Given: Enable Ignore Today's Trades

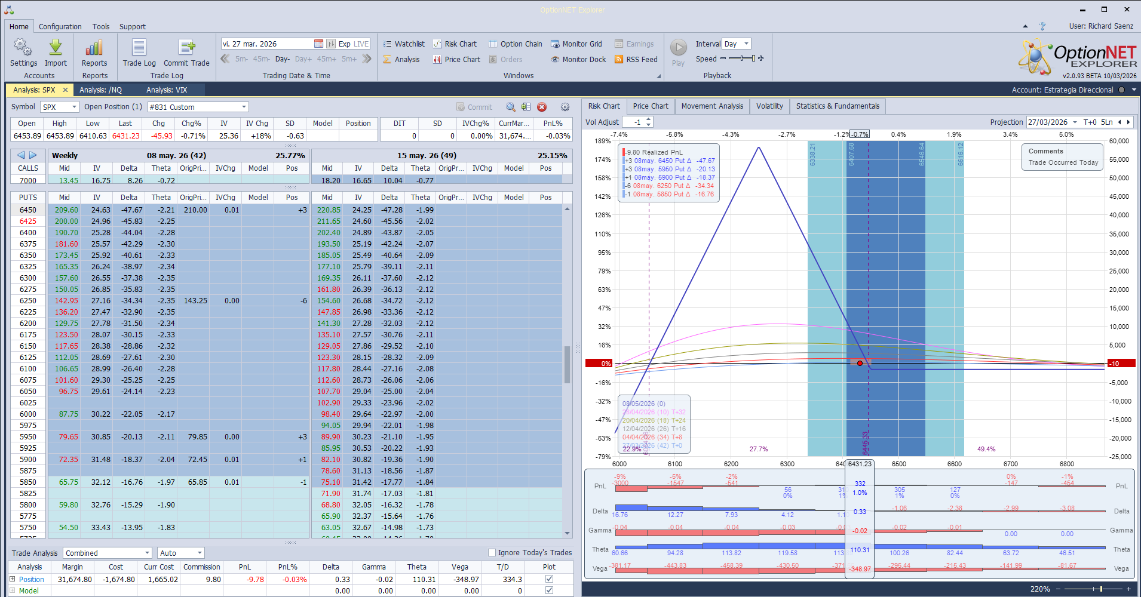Looking at the screenshot, I should [x=491, y=552].
